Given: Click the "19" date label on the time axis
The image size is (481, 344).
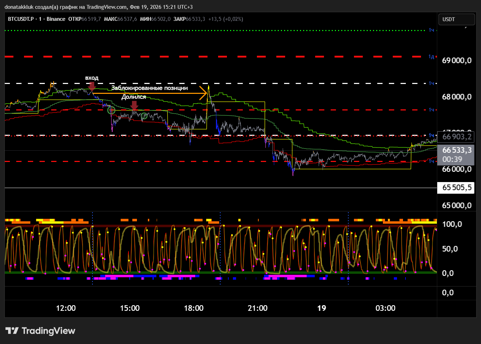Looking at the screenshot, I should click(x=321, y=308).
